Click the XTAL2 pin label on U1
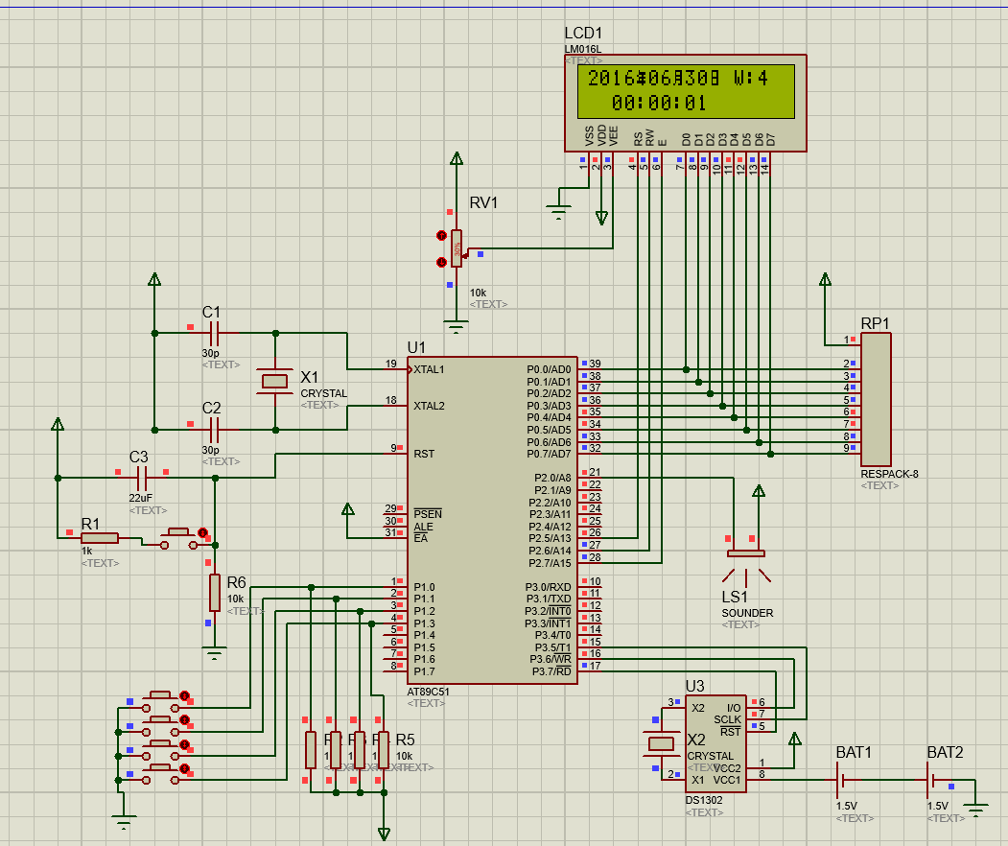Viewport: 1008px width, 846px height. [429, 406]
